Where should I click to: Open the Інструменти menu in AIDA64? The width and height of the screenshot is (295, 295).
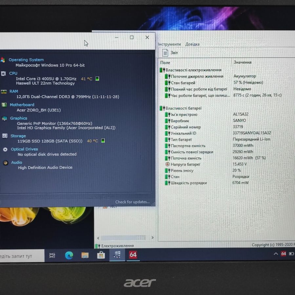pos(169,44)
